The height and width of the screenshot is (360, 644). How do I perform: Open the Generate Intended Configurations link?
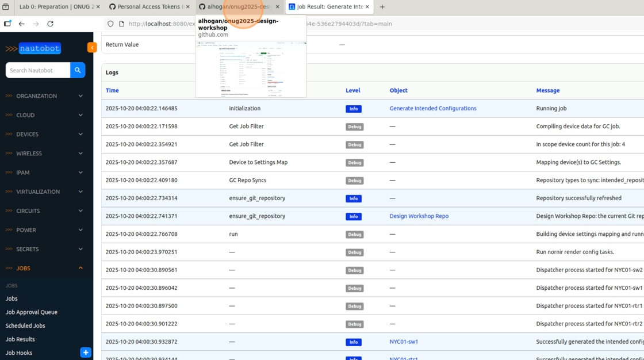[x=432, y=108]
